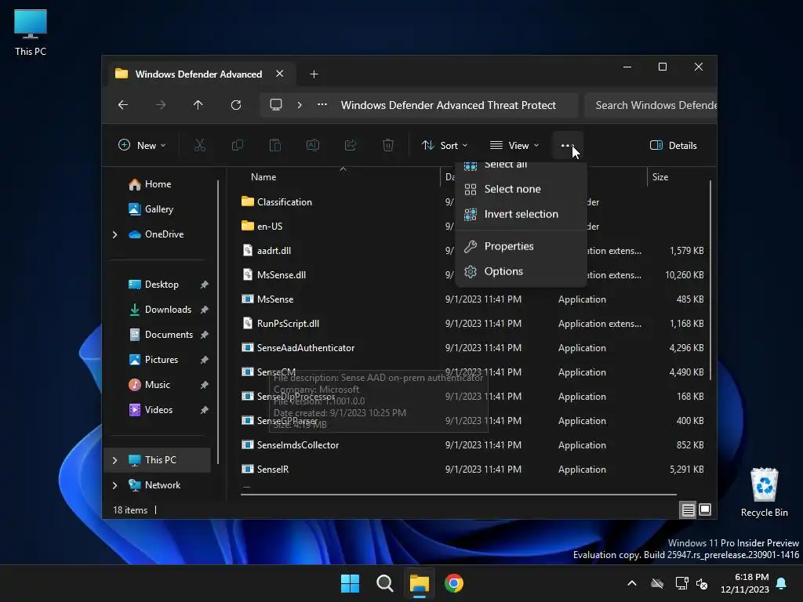Open Home in navigation pane

pos(157,184)
